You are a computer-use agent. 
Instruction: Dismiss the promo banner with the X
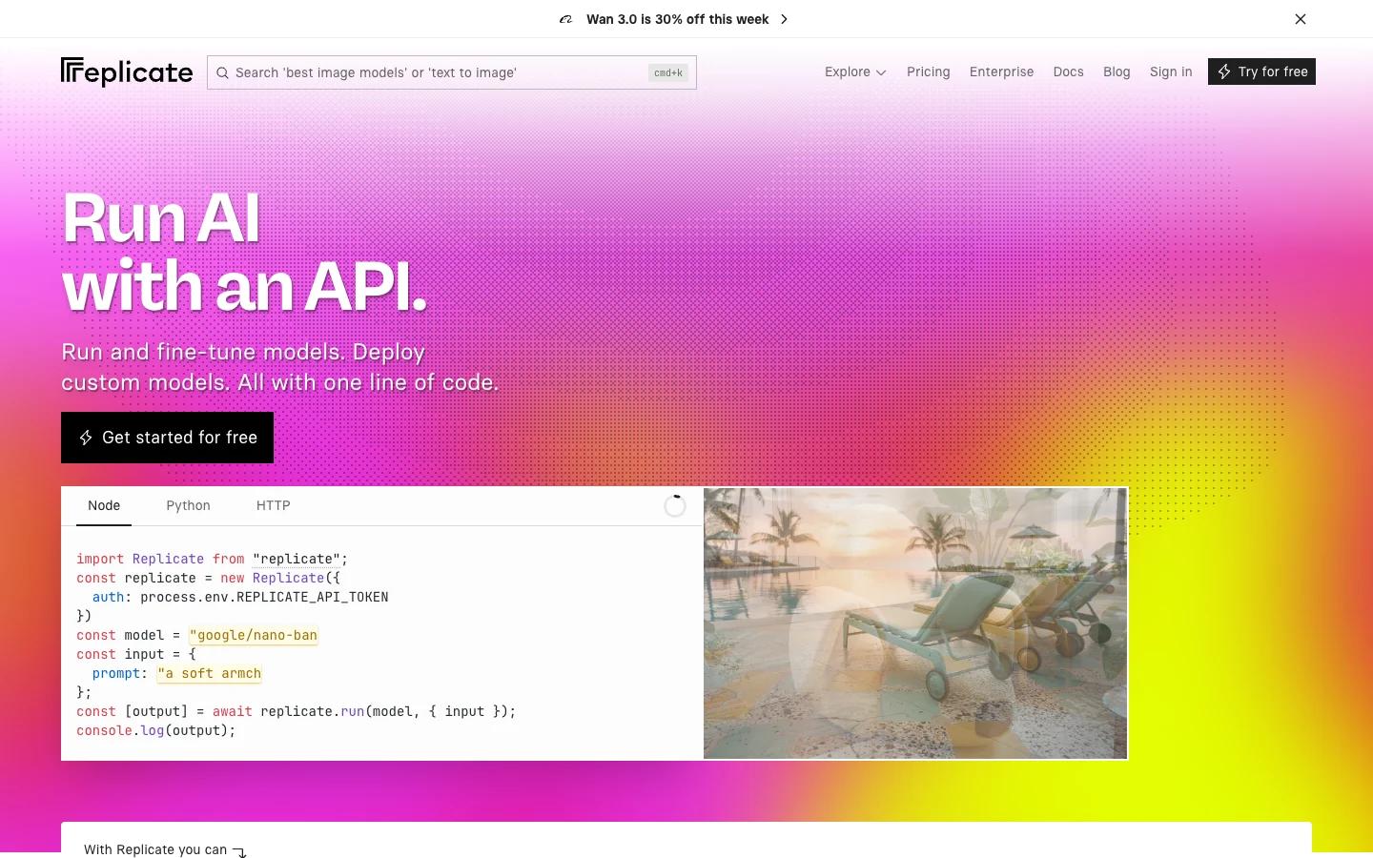[1301, 19]
